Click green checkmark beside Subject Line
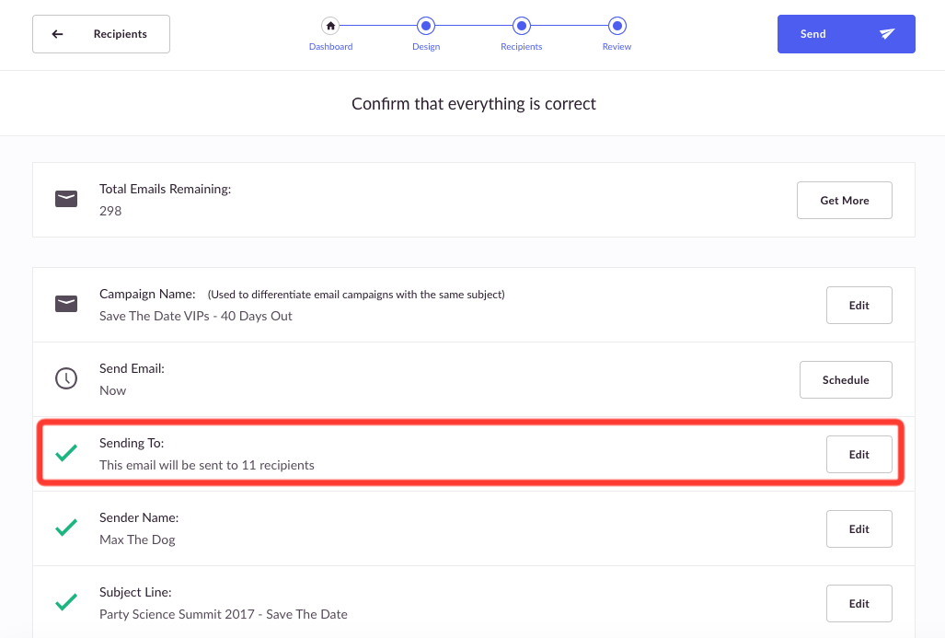 coord(66,602)
